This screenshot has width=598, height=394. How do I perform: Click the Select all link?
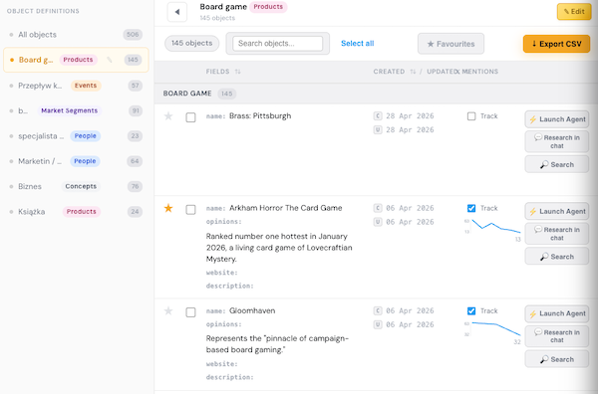point(358,44)
